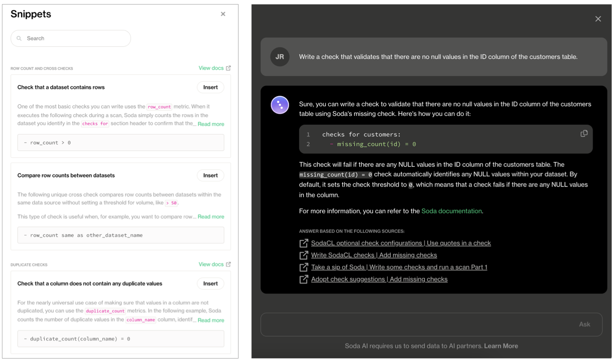Open source 'Take a sip of Soda' link
The height and width of the screenshot is (362, 615).
pyautogui.click(x=399, y=267)
